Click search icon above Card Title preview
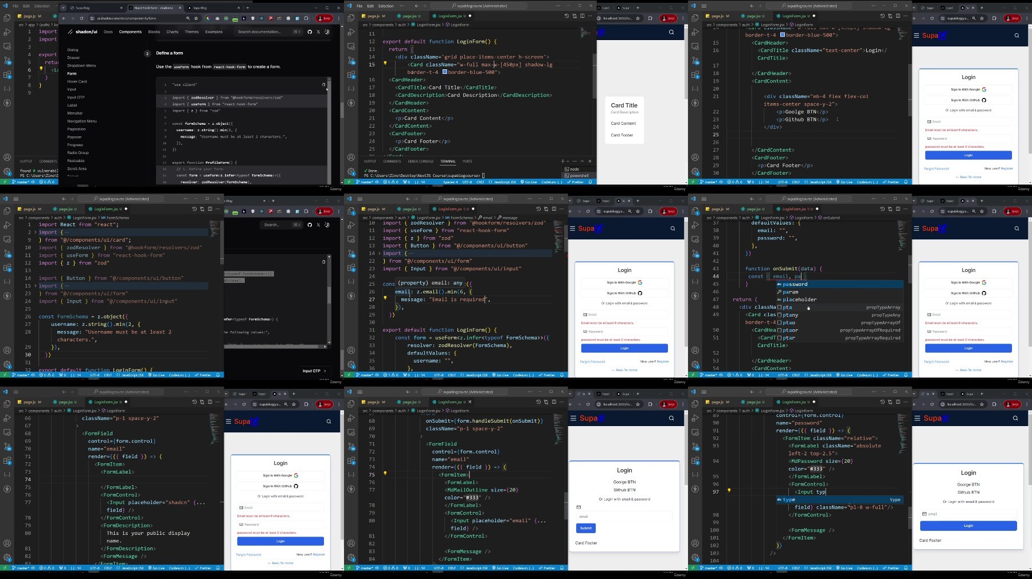 click(671, 33)
